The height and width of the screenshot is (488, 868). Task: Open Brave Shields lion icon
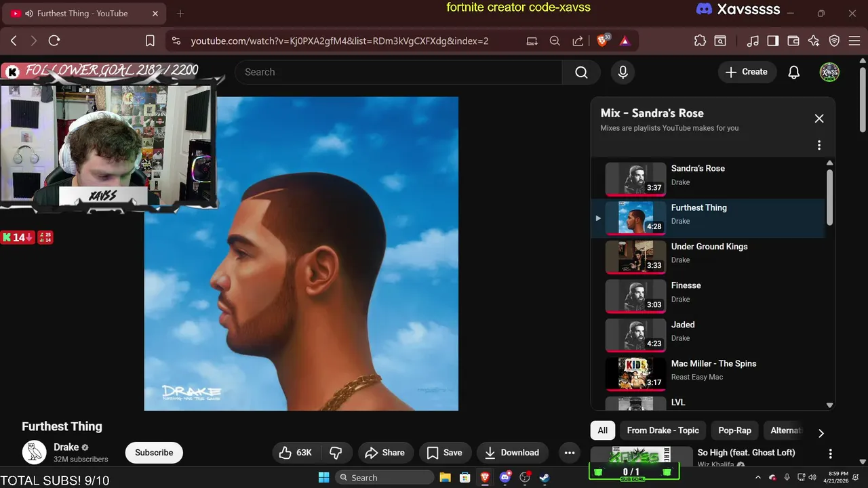[x=602, y=41]
